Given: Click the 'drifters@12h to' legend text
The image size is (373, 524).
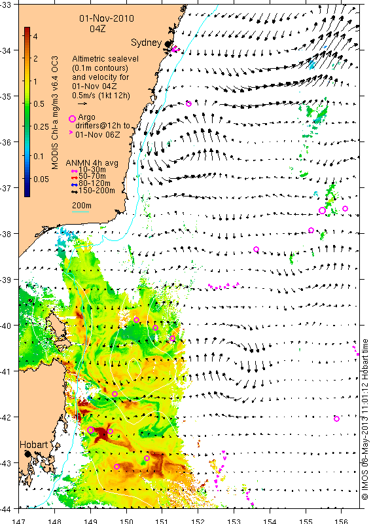Looking at the screenshot, I should coord(103,126).
